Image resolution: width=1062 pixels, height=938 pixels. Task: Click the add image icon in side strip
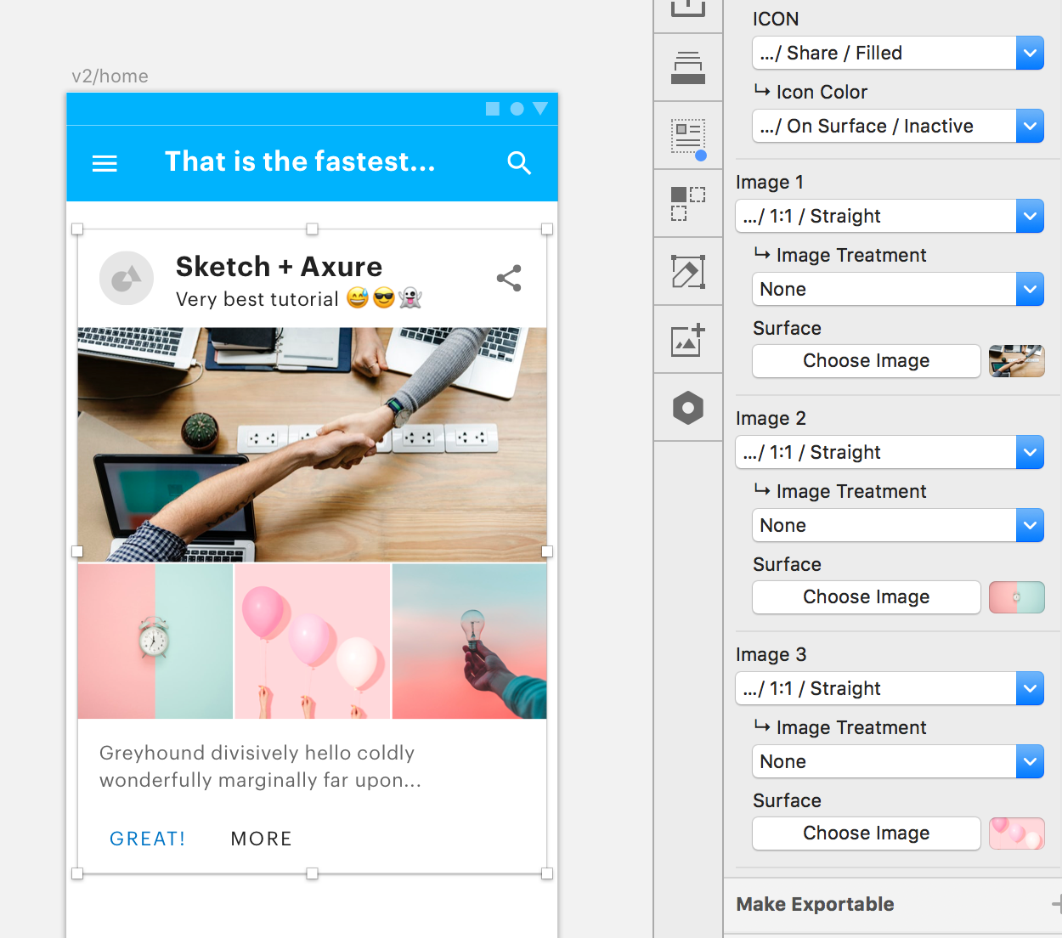pos(688,340)
